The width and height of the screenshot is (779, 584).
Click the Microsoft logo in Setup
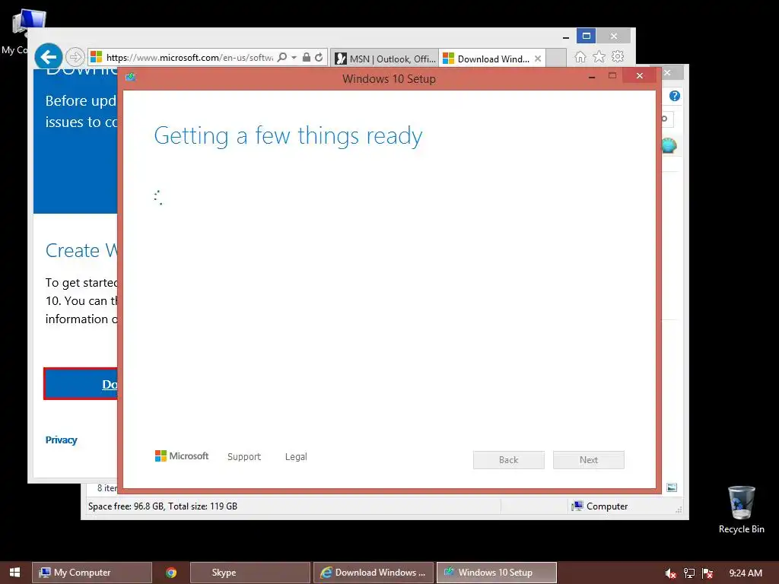(182, 456)
